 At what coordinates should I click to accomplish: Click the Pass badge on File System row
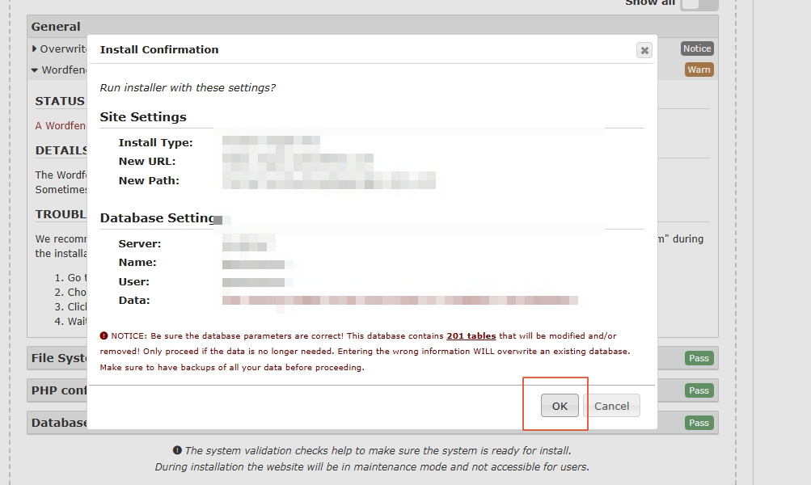pyautogui.click(x=699, y=358)
